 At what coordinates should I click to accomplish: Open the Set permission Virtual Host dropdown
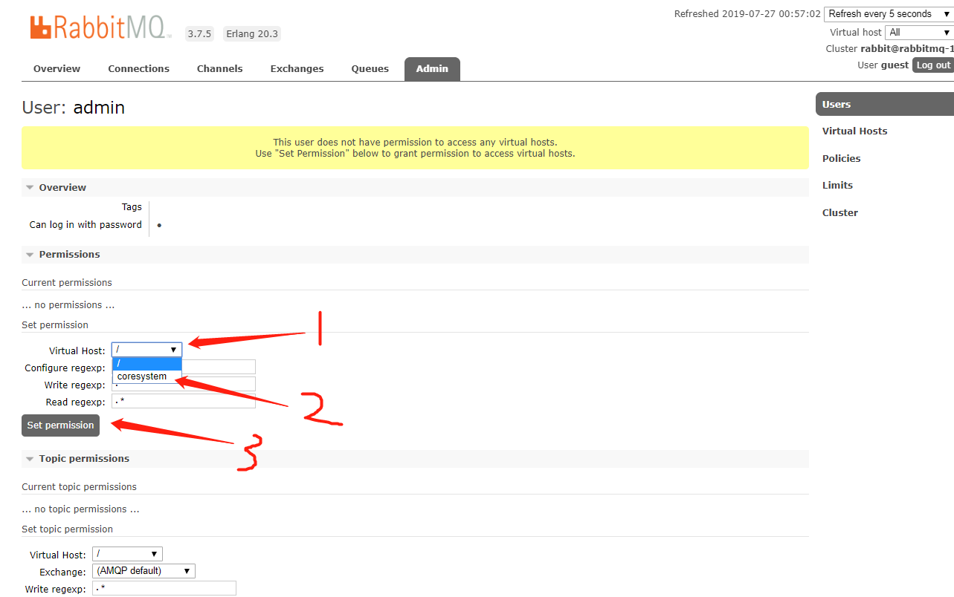(146, 350)
